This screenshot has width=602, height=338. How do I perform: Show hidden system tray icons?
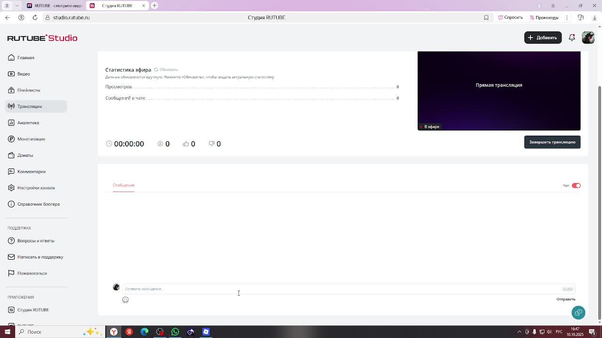click(x=519, y=332)
